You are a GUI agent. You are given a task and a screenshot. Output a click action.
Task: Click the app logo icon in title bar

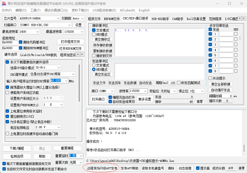(x=4, y=3)
